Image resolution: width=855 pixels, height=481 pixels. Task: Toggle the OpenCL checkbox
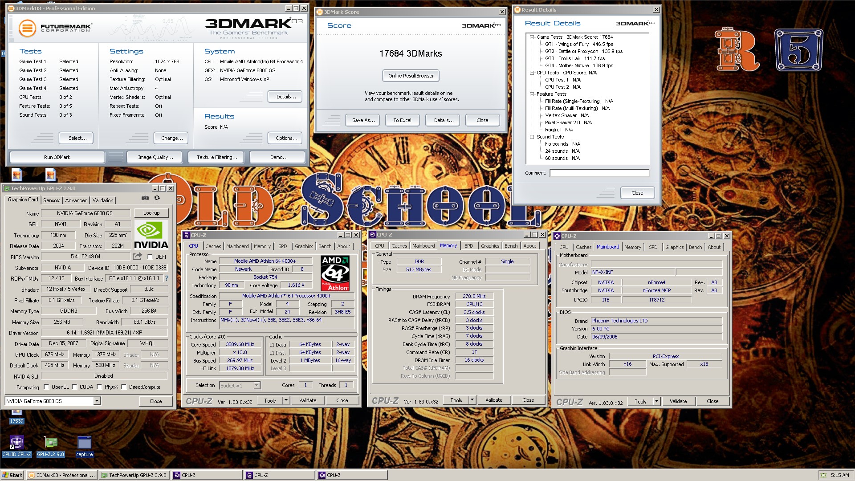[46, 387]
